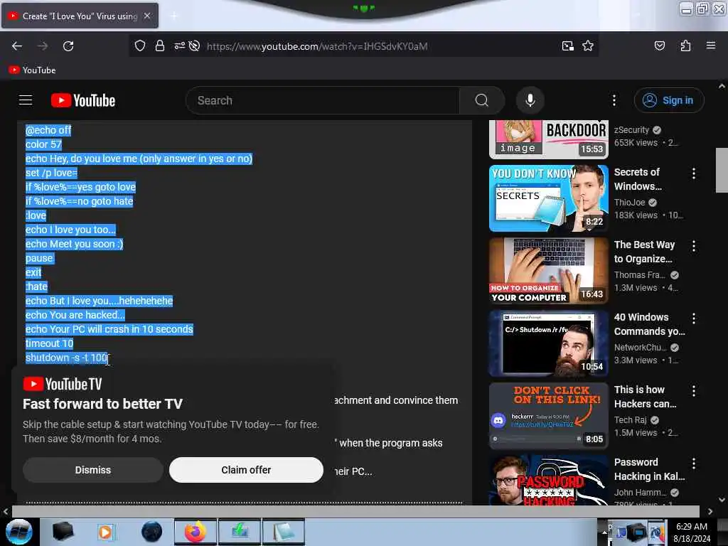Click the '@echo off' line in description

click(x=48, y=130)
